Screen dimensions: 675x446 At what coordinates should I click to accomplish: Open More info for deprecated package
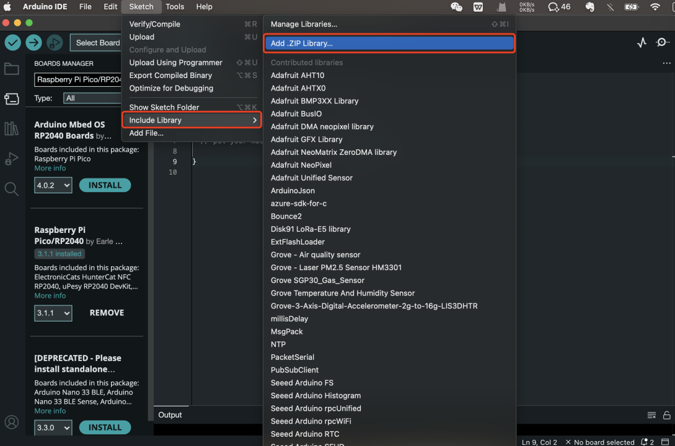pyautogui.click(x=50, y=411)
